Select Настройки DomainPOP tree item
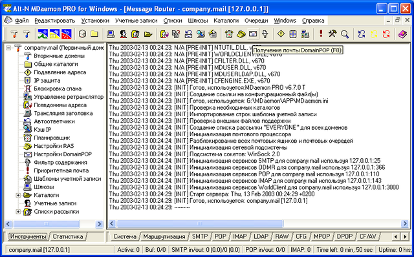Image resolution: width=414 pixels, height=257 pixels. [63, 154]
